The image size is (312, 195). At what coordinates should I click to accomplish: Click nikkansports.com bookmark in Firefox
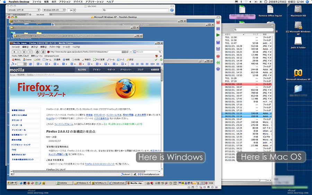(x=52, y=56)
